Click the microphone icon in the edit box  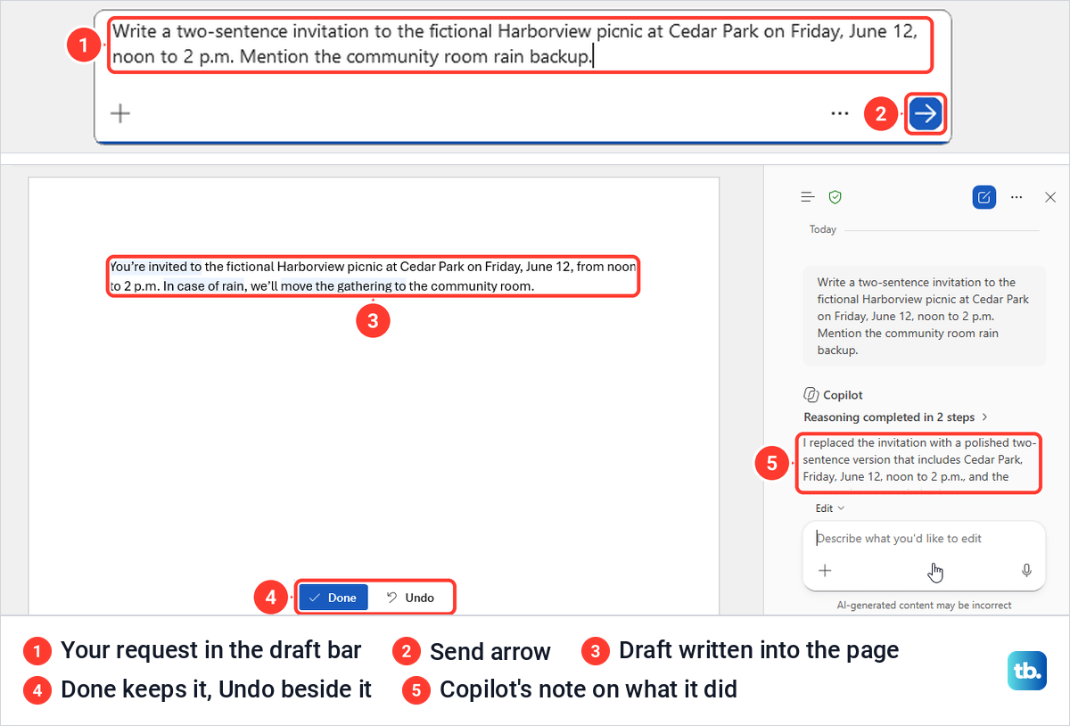(x=1026, y=571)
